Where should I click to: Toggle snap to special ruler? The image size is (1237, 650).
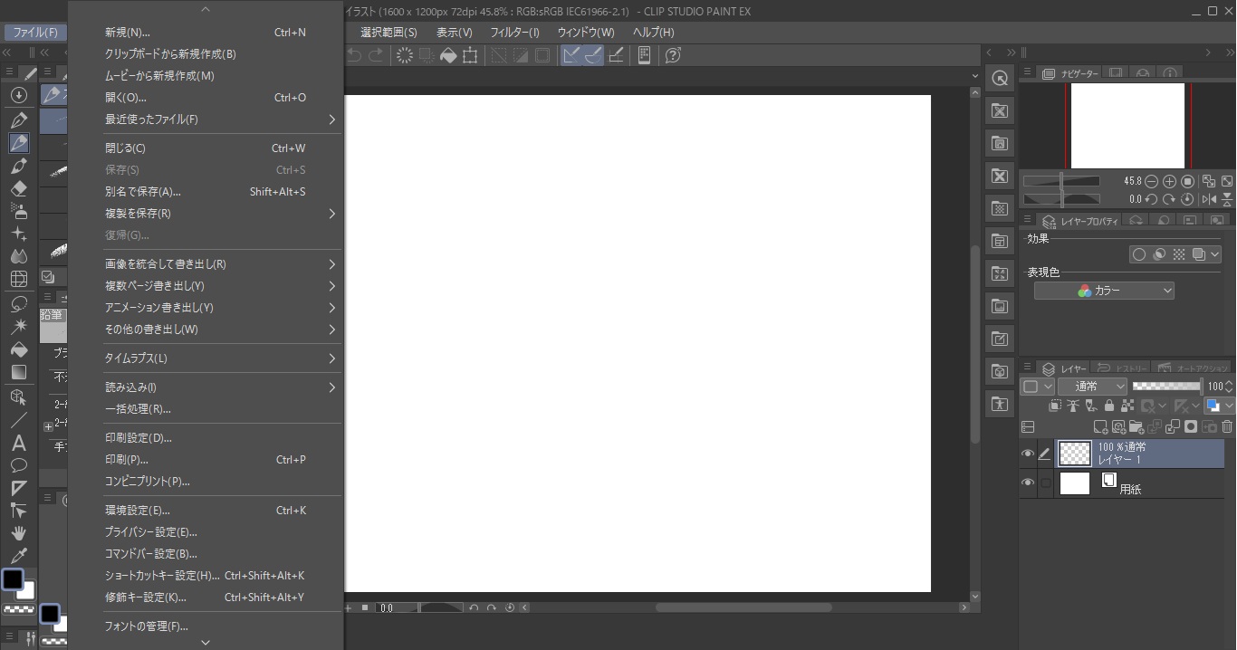pos(594,55)
